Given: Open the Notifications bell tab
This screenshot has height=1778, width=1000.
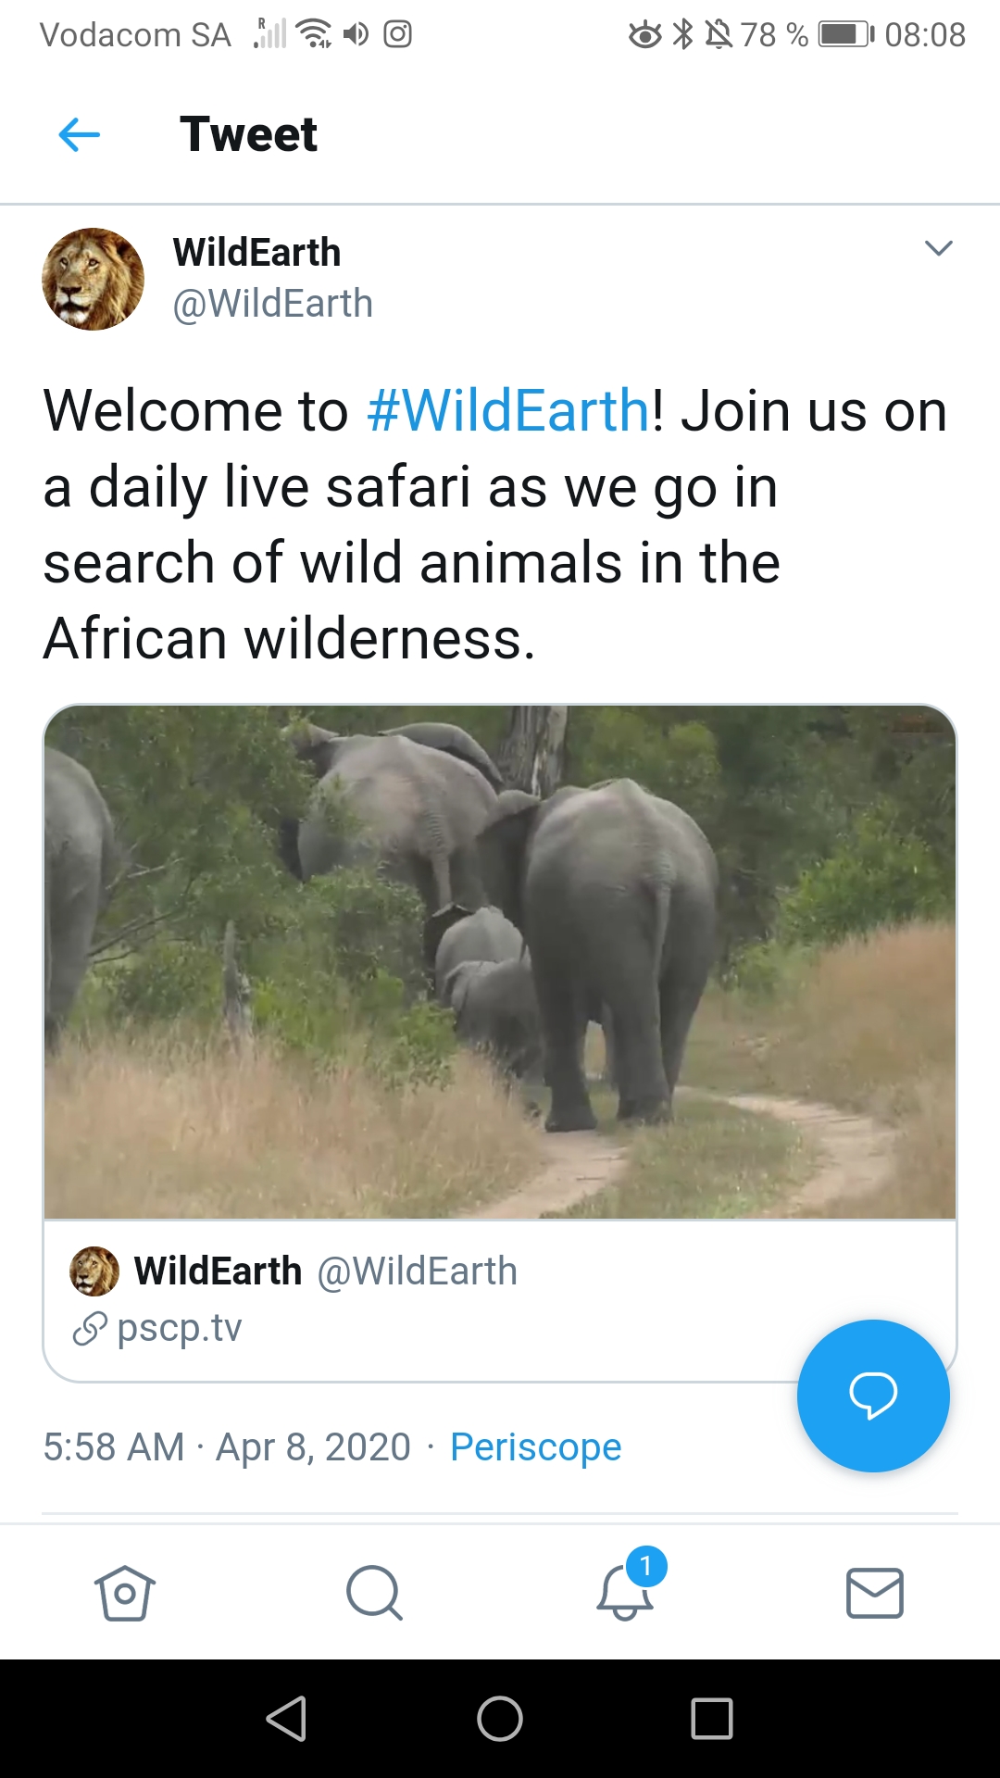Looking at the screenshot, I should coord(626,1593).
